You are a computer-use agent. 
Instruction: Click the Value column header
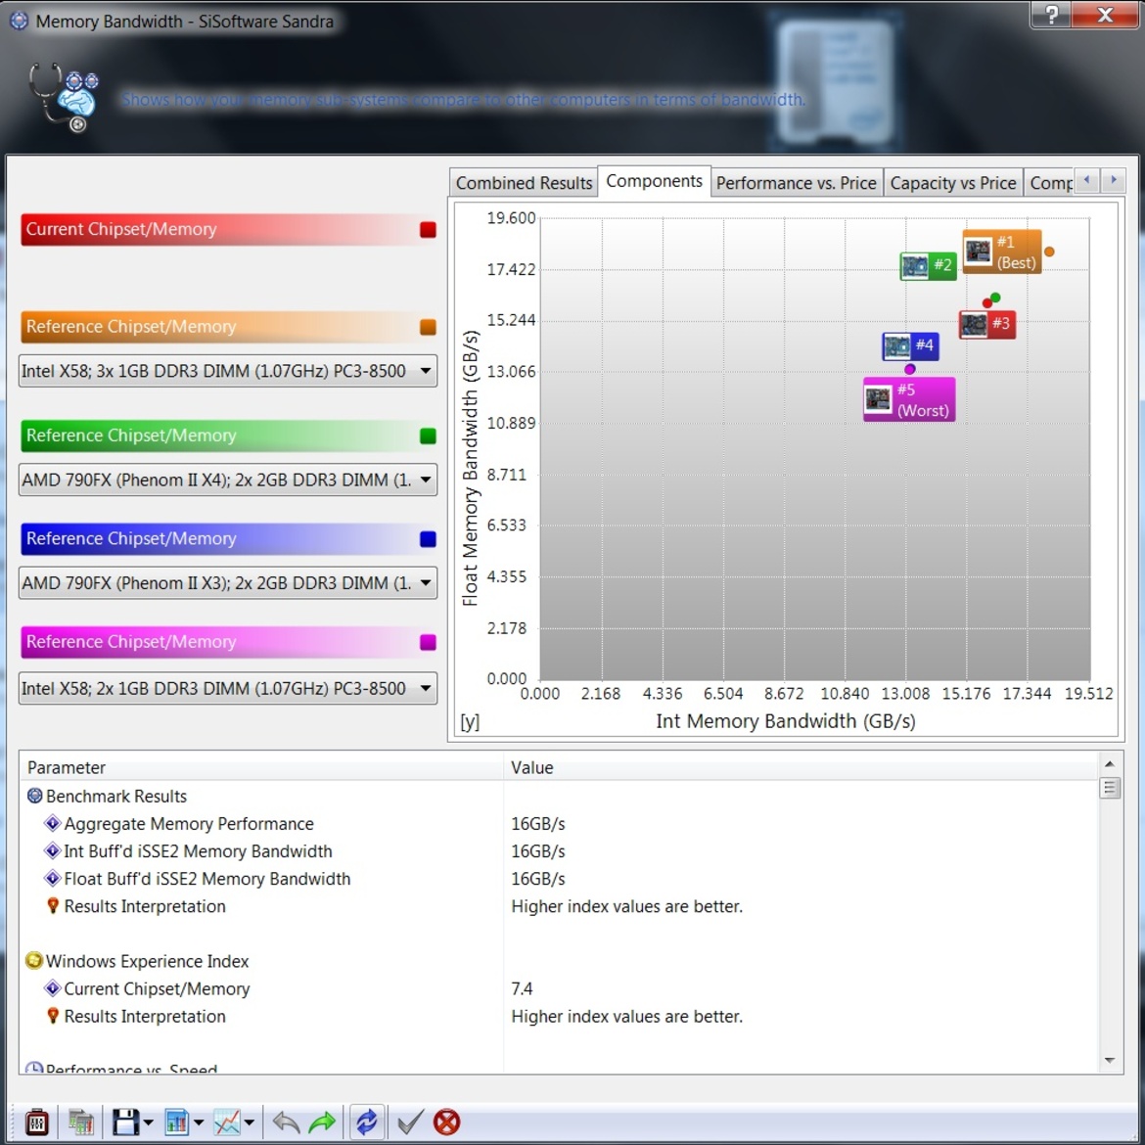pyautogui.click(x=800, y=767)
